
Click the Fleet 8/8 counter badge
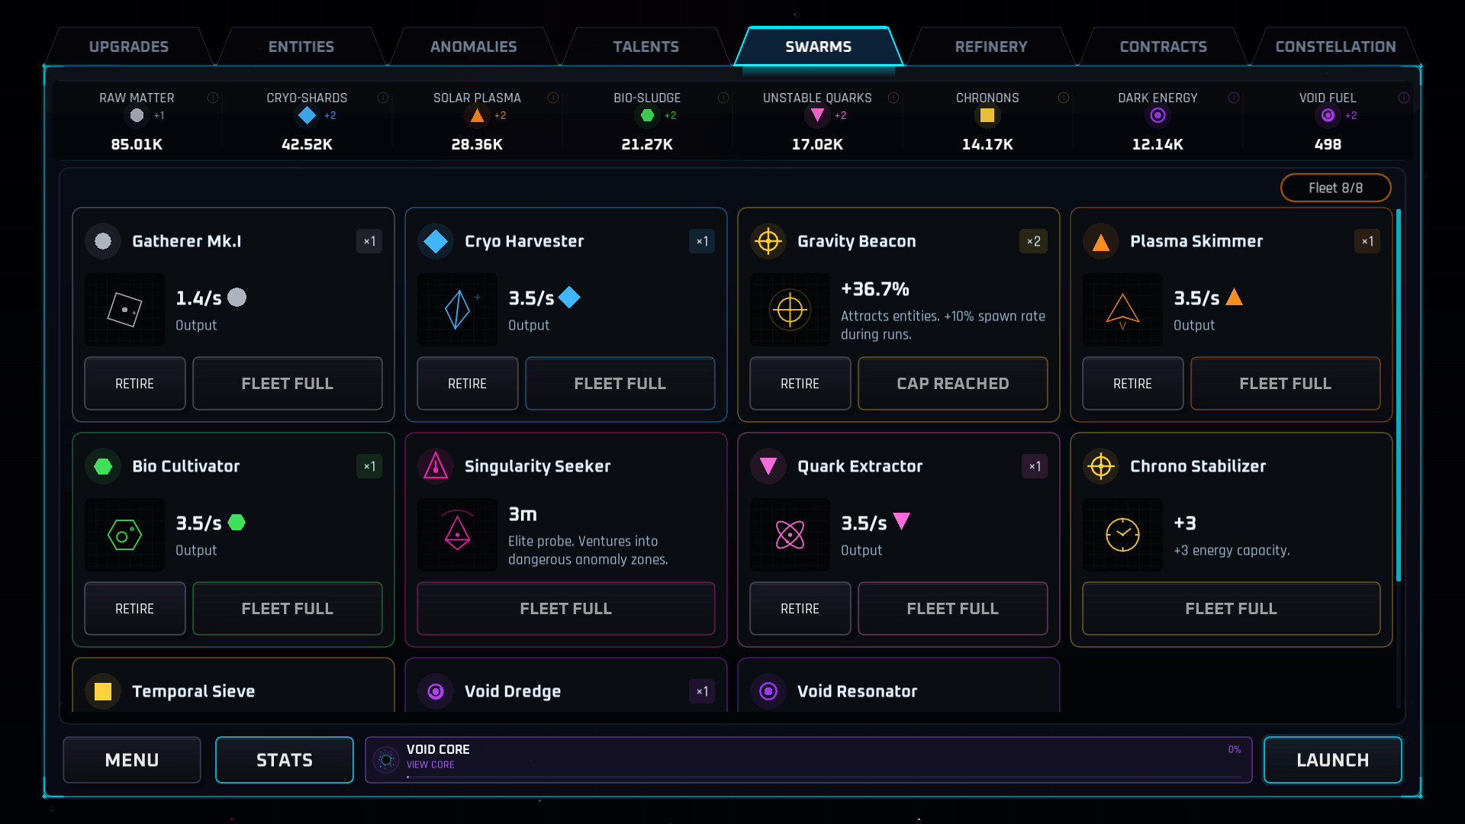click(1336, 188)
